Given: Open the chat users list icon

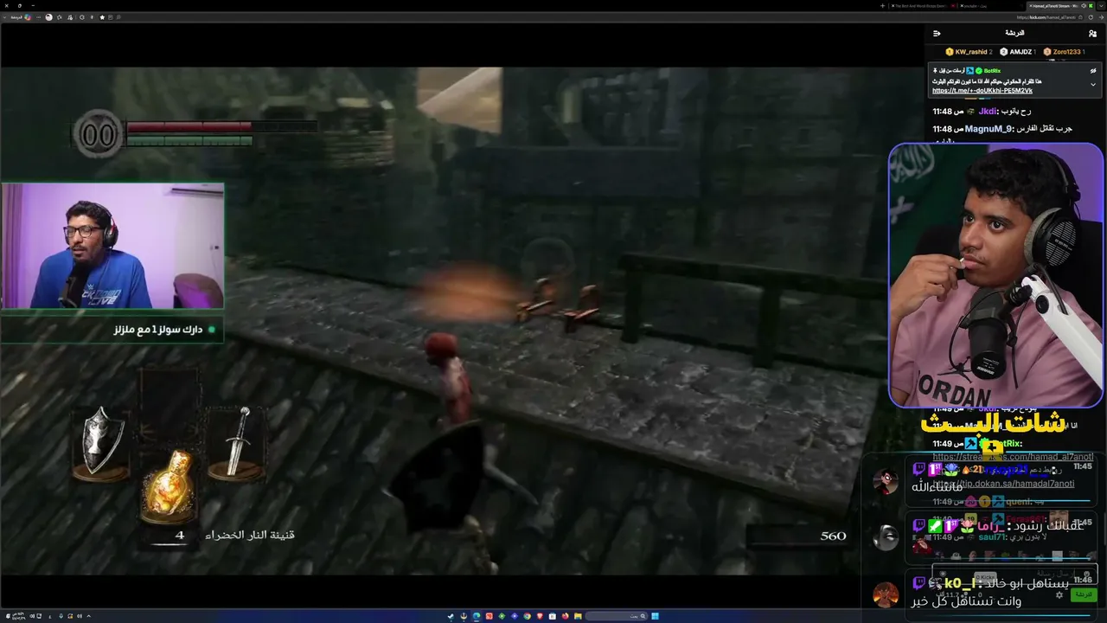Looking at the screenshot, I should [1092, 34].
